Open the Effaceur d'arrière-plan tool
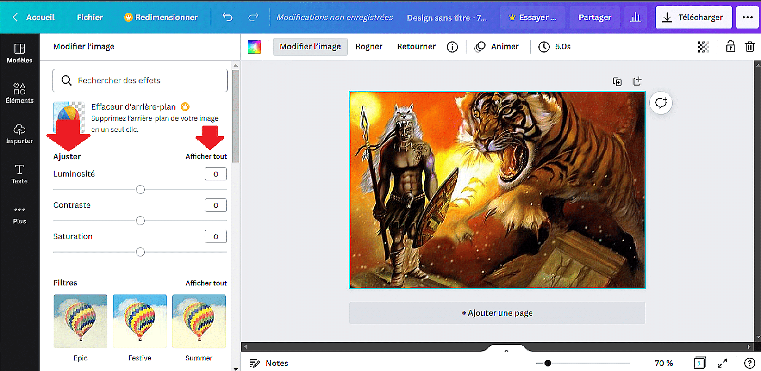The image size is (761, 371). click(139, 118)
